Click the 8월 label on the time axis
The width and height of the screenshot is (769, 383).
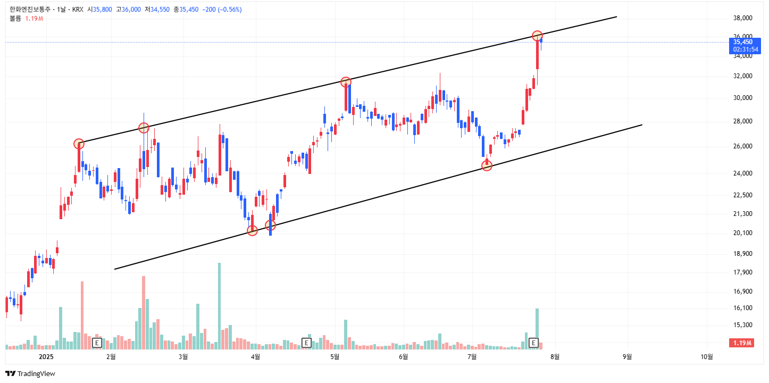pos(555,357)
